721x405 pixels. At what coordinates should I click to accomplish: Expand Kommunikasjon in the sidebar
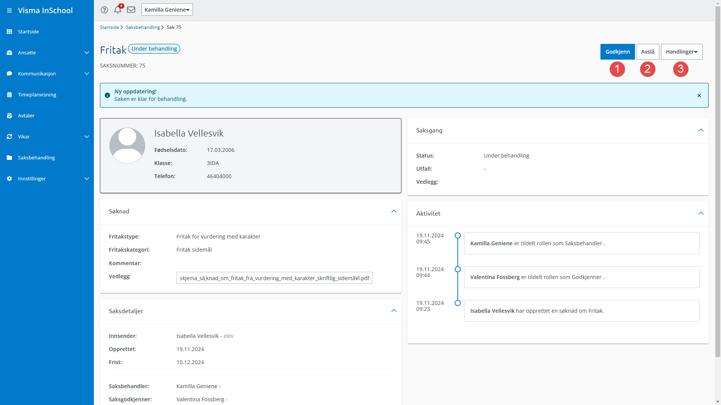coord(86,73)
